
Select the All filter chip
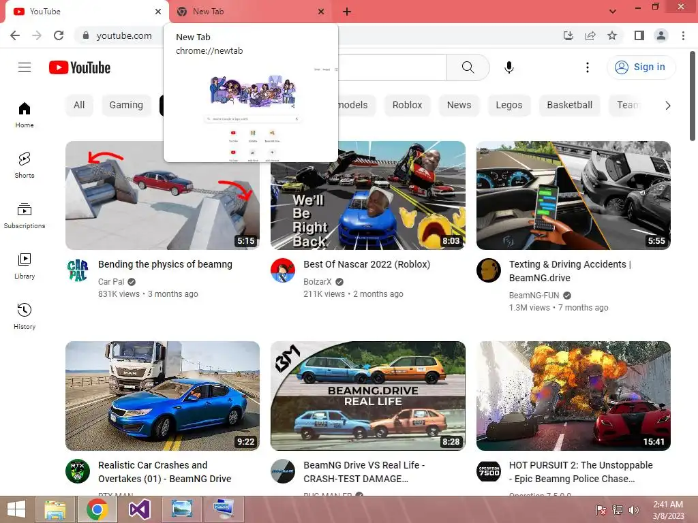pyautogui.click(x=79, y=106)
